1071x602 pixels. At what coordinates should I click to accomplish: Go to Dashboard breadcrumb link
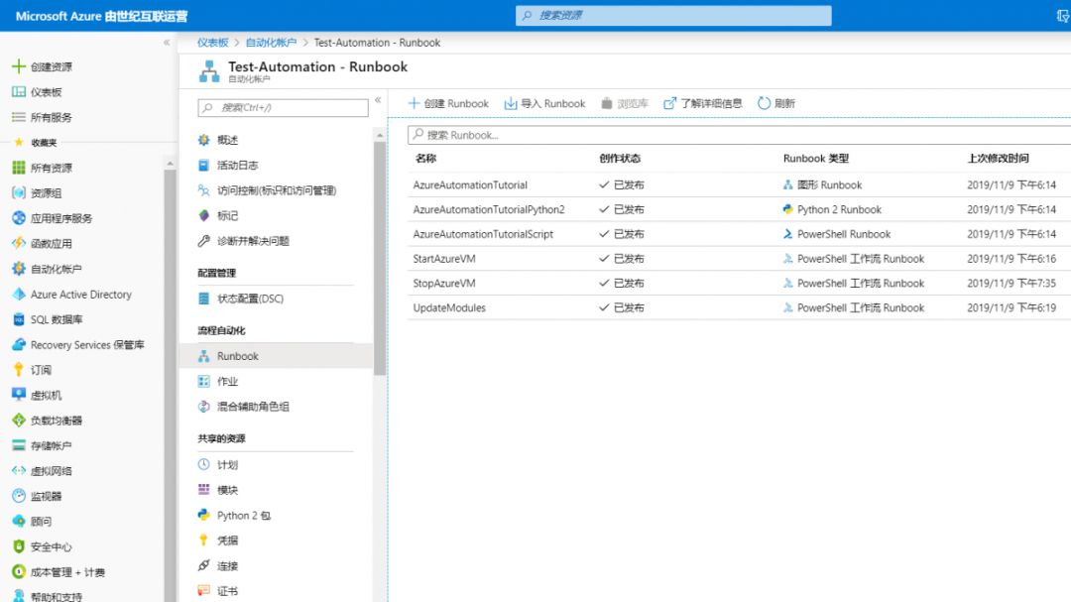pos(212,43)
